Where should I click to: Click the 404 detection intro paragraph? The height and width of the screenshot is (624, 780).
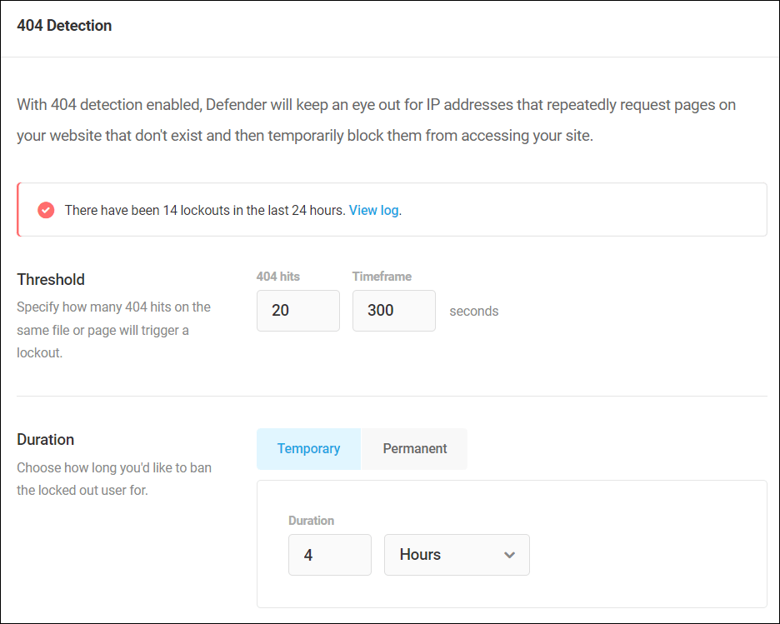[x=376, y=120]
